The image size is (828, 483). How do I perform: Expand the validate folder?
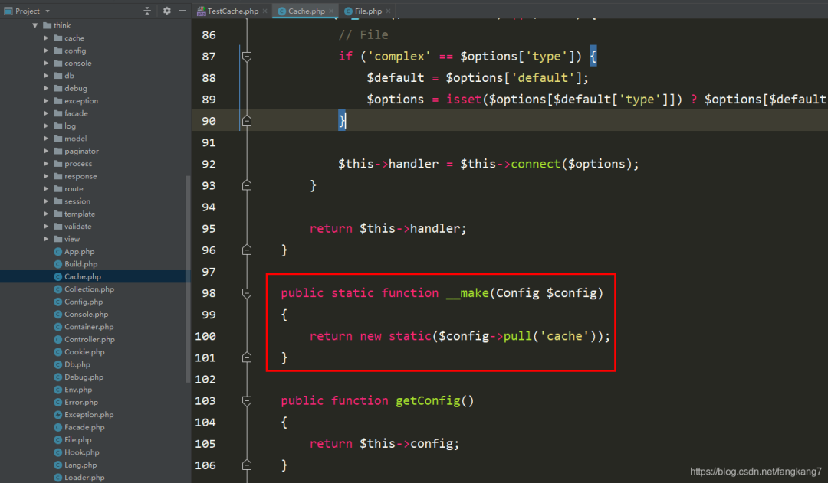(x=46, y=227)
